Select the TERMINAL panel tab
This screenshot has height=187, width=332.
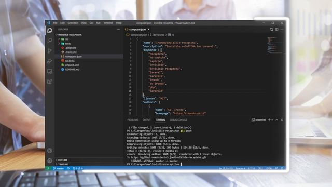[x=160, y=120]
